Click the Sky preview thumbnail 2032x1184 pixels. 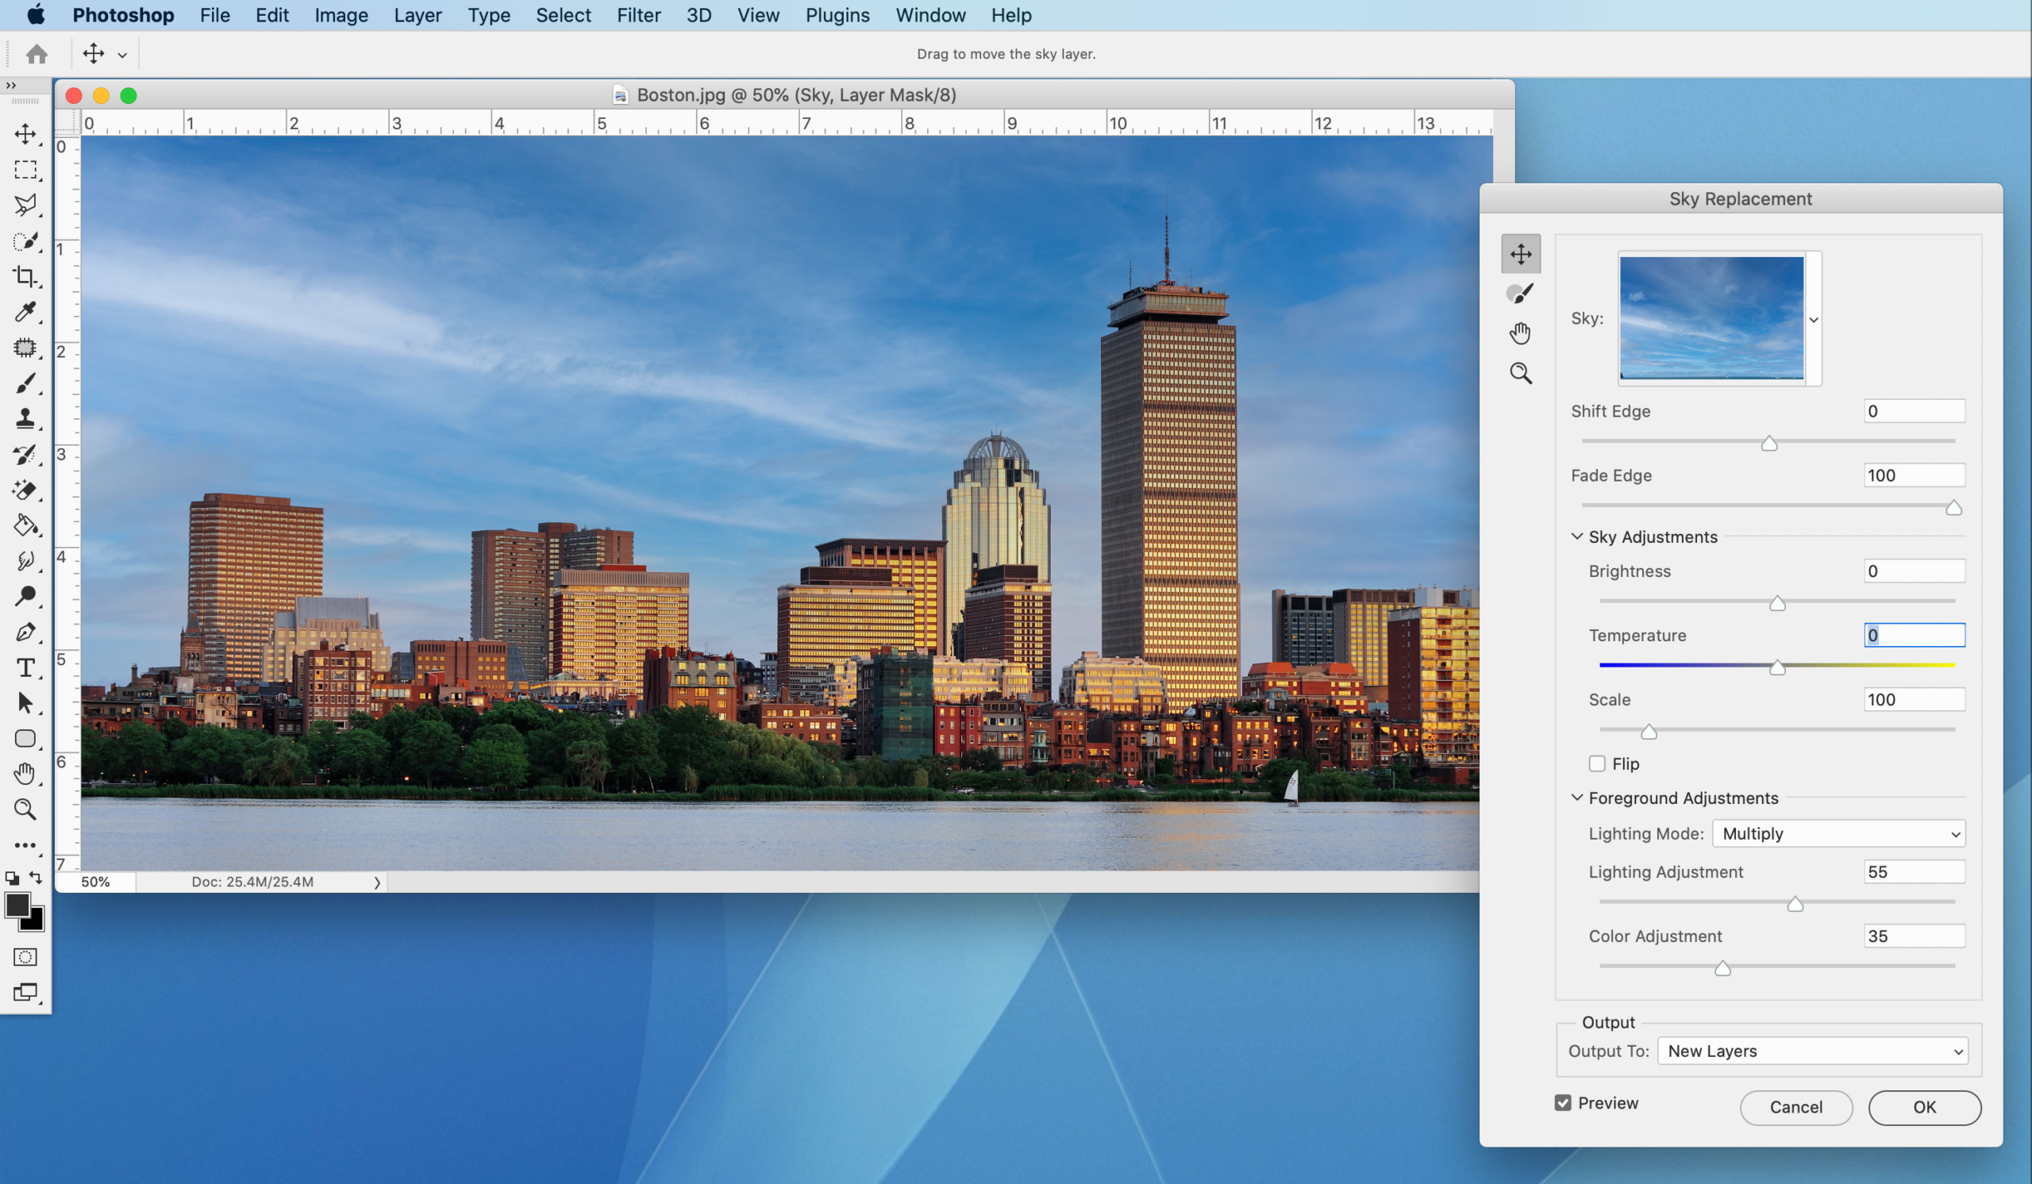tap(1711, 318)
